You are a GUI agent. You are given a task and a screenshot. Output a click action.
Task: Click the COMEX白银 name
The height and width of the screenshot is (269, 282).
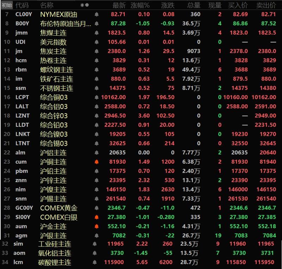[x=59, y=217]
